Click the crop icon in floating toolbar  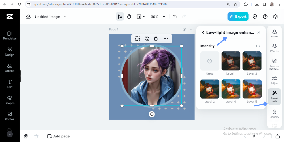click(138, 39)
